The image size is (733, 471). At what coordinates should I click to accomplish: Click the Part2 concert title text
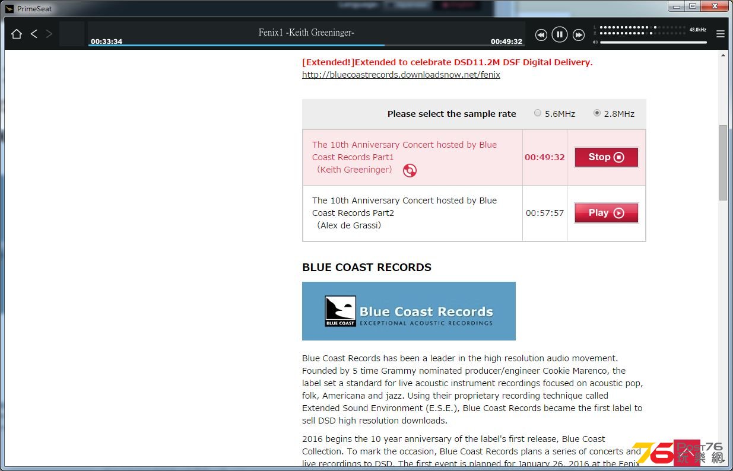pyautogui.click(x=404, y=213)
